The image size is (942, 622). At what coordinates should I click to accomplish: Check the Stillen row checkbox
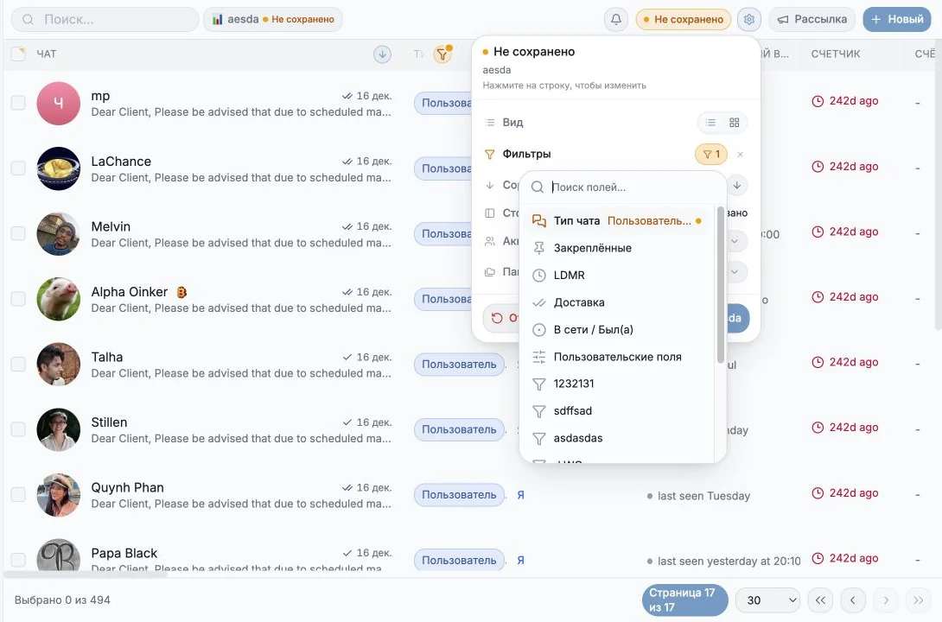[19, 429]
